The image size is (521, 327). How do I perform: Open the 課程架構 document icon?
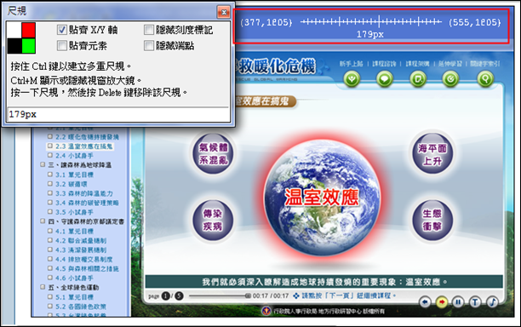[x=418, y=79]
